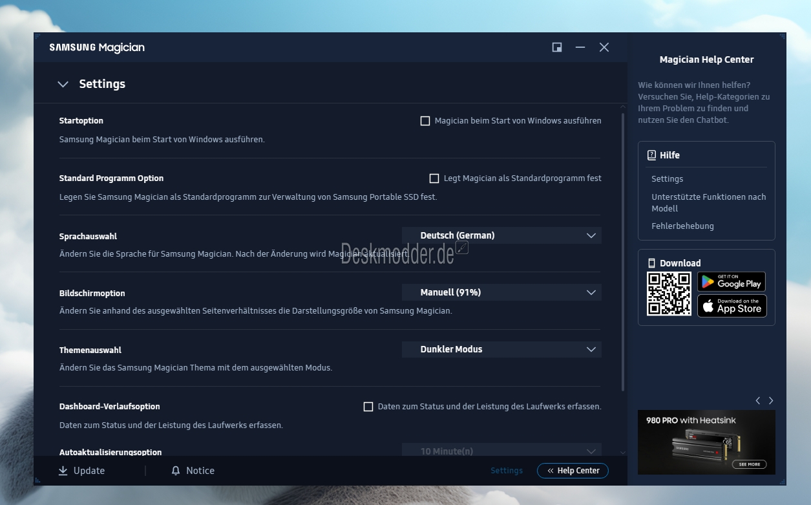Screen dimensions: 811x505
Task: Click the settings list scrollbar thumb
Action: point(623,252)
